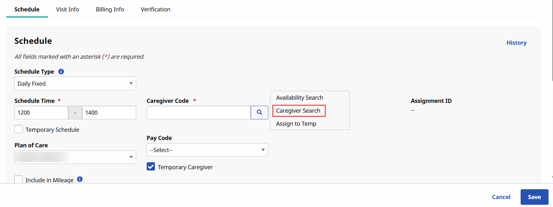Open the Plan of Care dropdown
Screen dimensions: 553x207
(75, 157)
